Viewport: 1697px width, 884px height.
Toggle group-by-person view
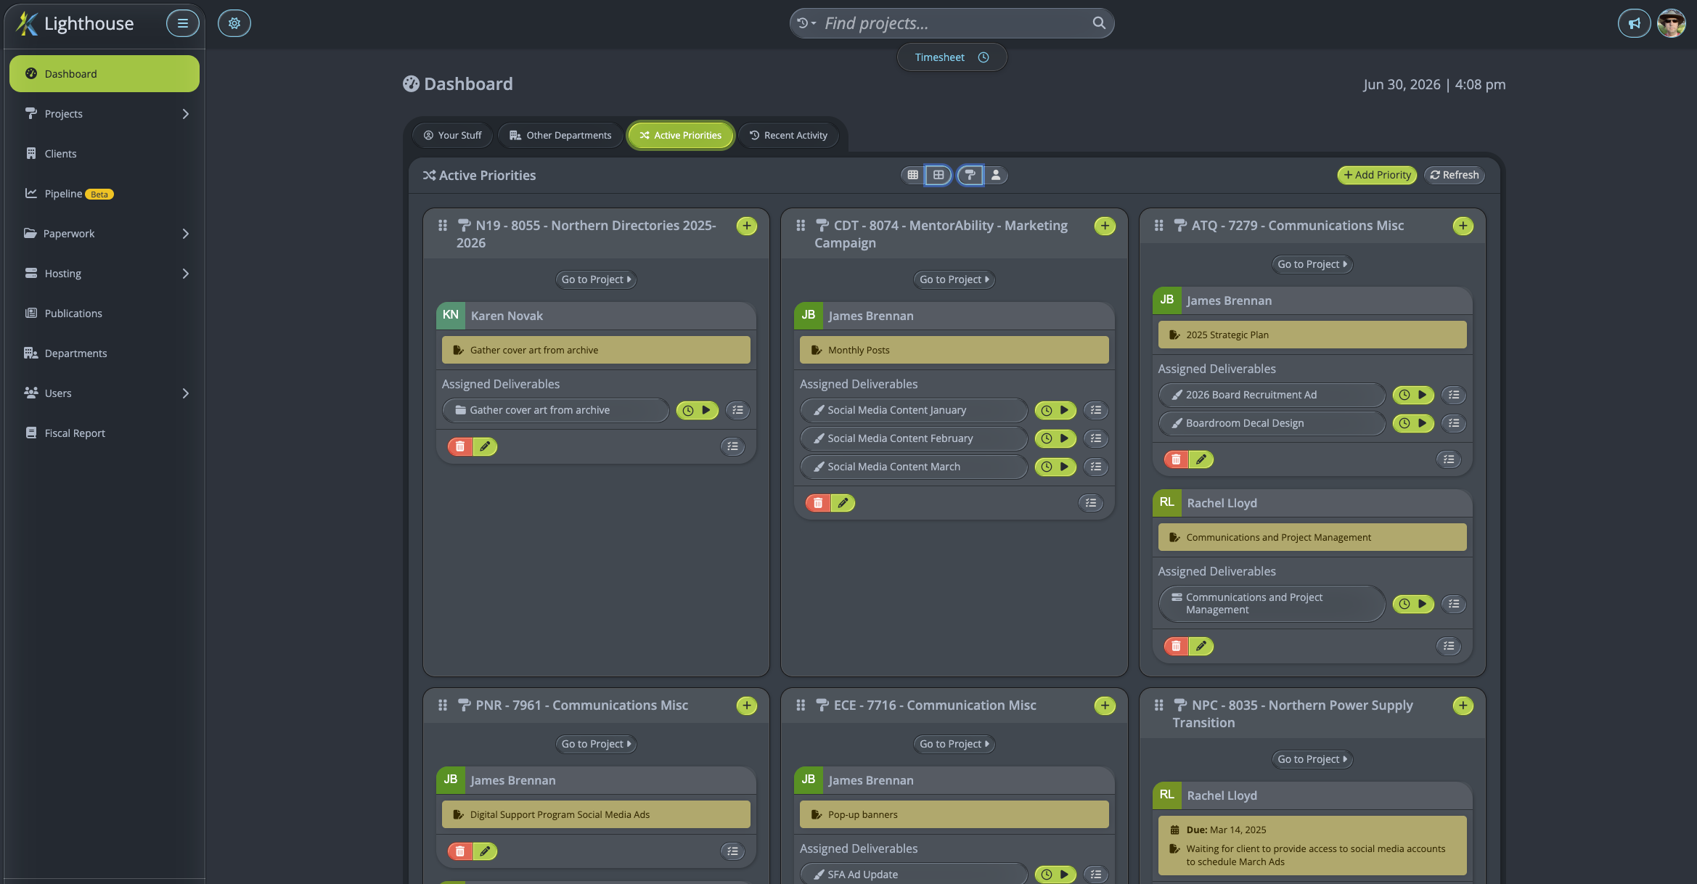(x=996, y=175)
